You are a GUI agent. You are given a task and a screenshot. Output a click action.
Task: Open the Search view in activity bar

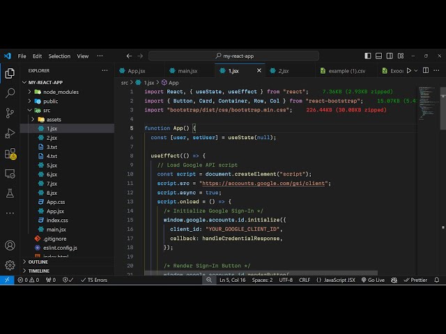[10, 93]
